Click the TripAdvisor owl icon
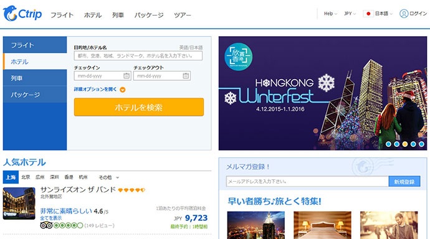Screen dimensions: 430x239 click(46, 225)
